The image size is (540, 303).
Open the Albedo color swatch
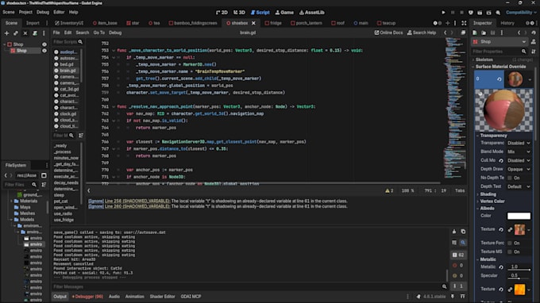(x=519, y=216)
